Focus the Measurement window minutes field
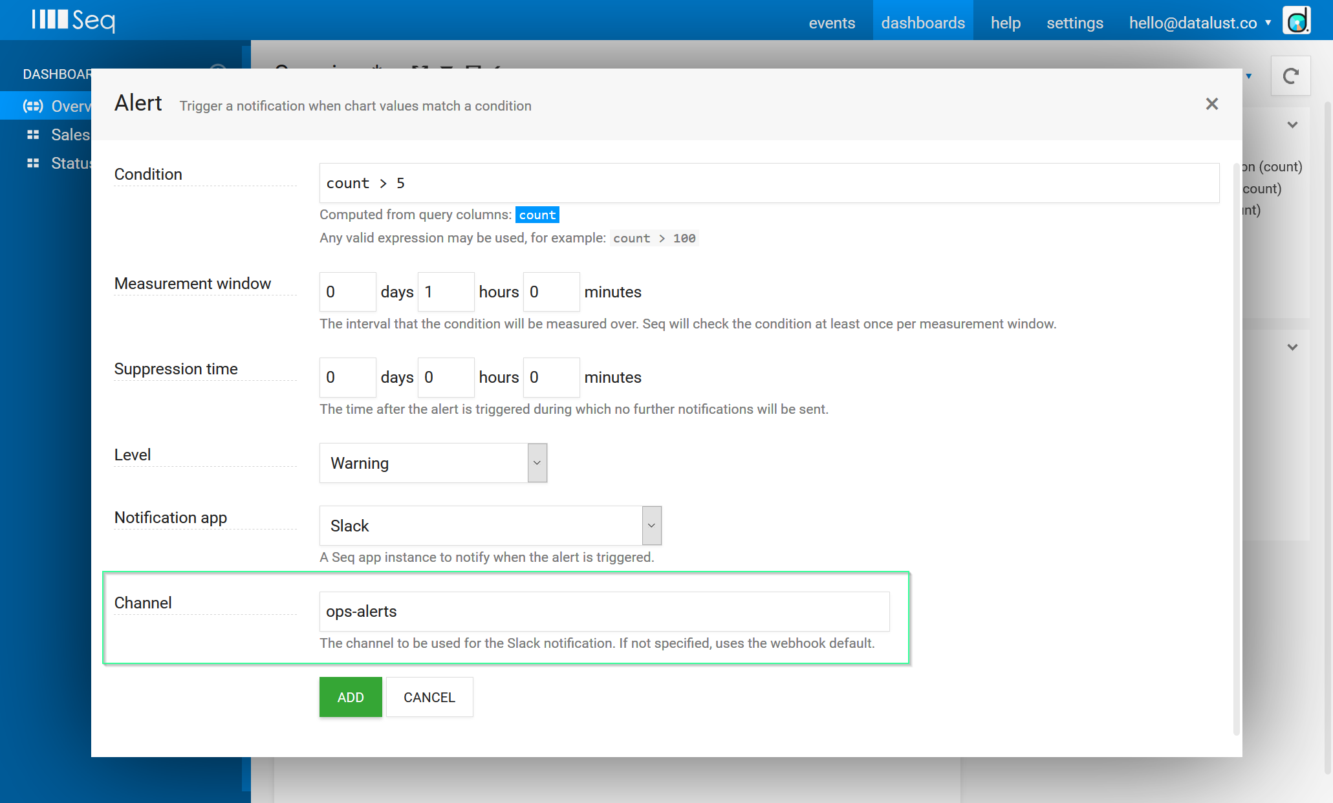 551,292
